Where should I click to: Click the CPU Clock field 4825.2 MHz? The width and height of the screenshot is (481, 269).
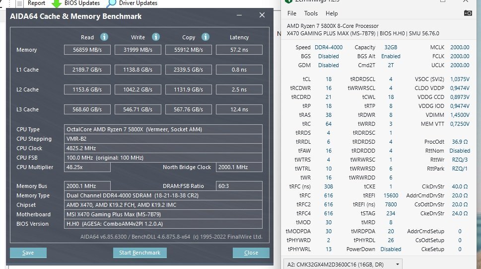point(163,148)
